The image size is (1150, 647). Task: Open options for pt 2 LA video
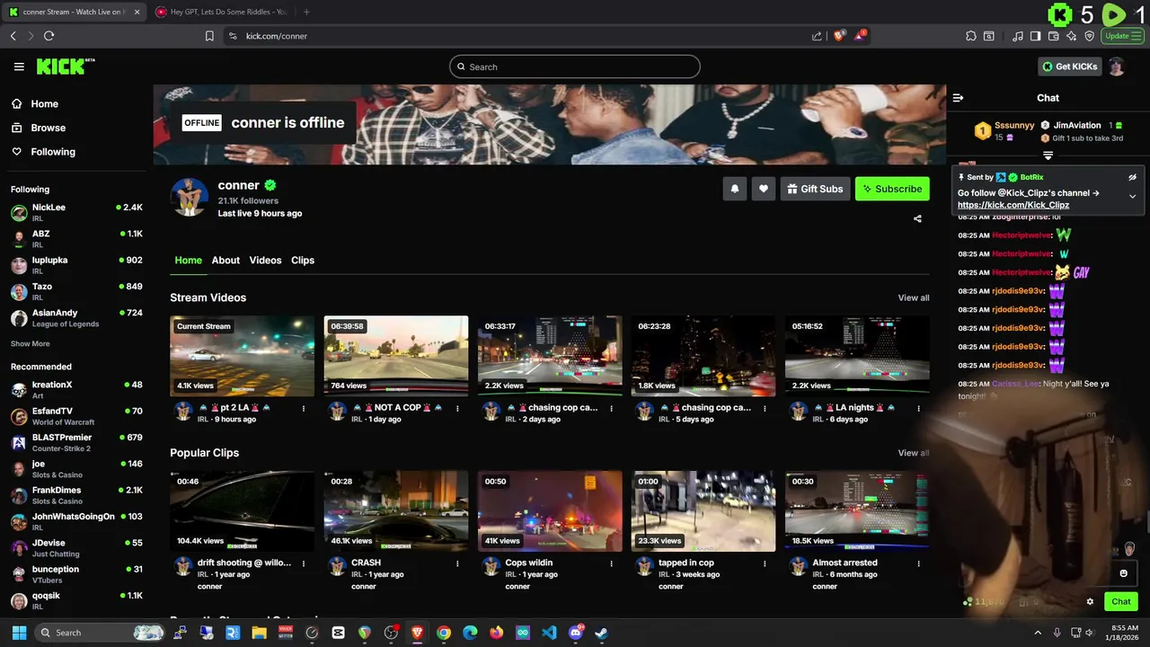(304, 408)
